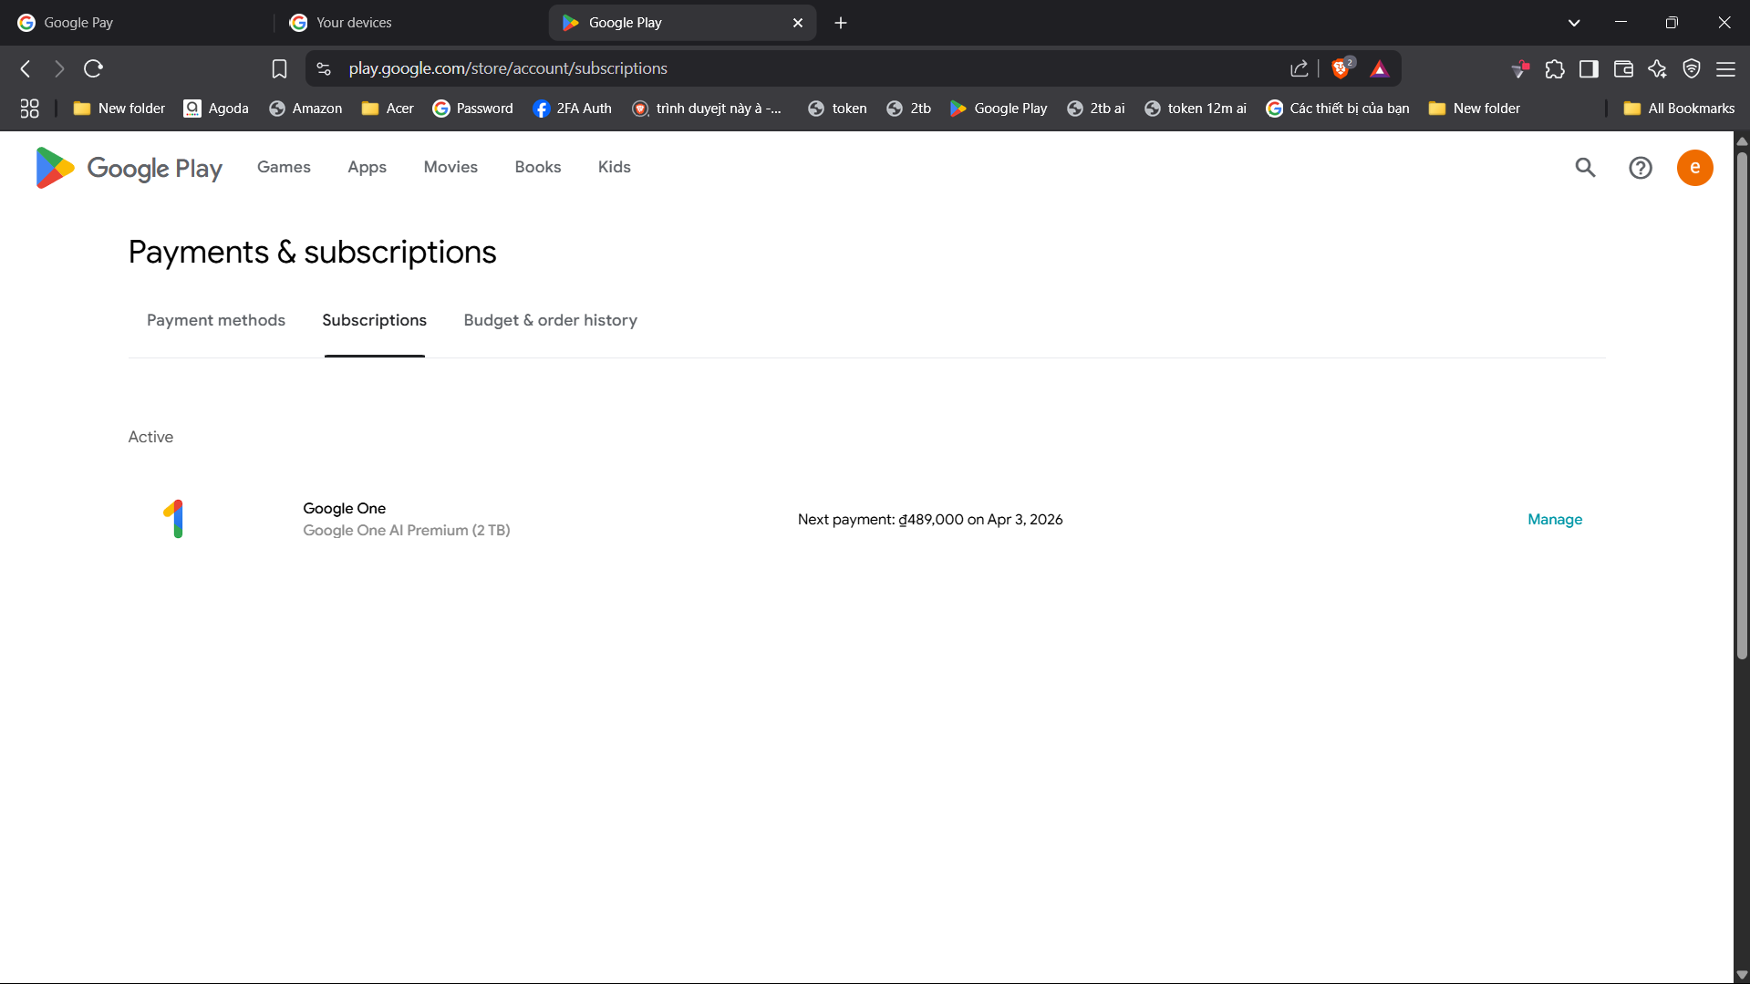Open the Agoda bookmark
Image resolution: width=1750 pixels, height=984 pixels.
[216, 109]
